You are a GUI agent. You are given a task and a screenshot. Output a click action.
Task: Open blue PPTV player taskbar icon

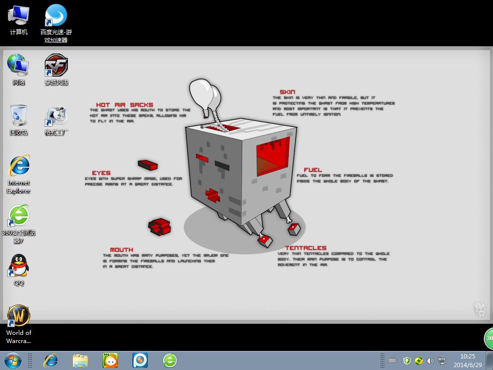140,360
